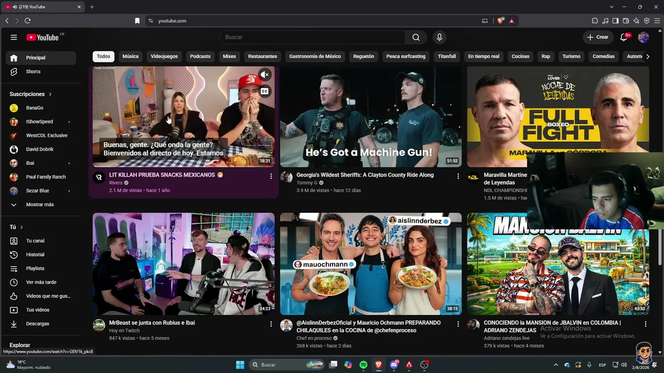Open options menu for LIT KILLAH video

pos(271,176)
